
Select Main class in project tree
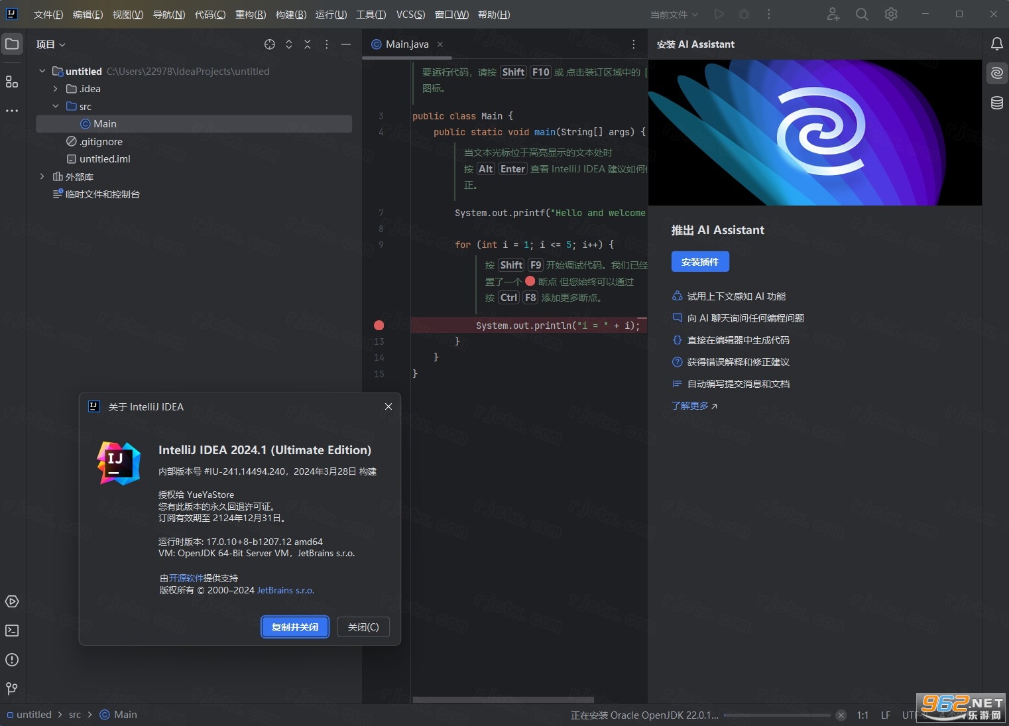click(x=194, y=124)
